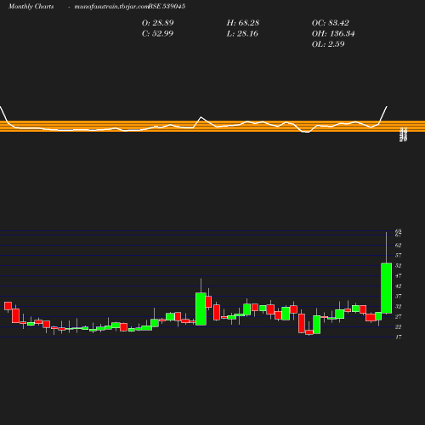
Task: Click the "BSE 539045" symbol label
Action: pos(167,6)
